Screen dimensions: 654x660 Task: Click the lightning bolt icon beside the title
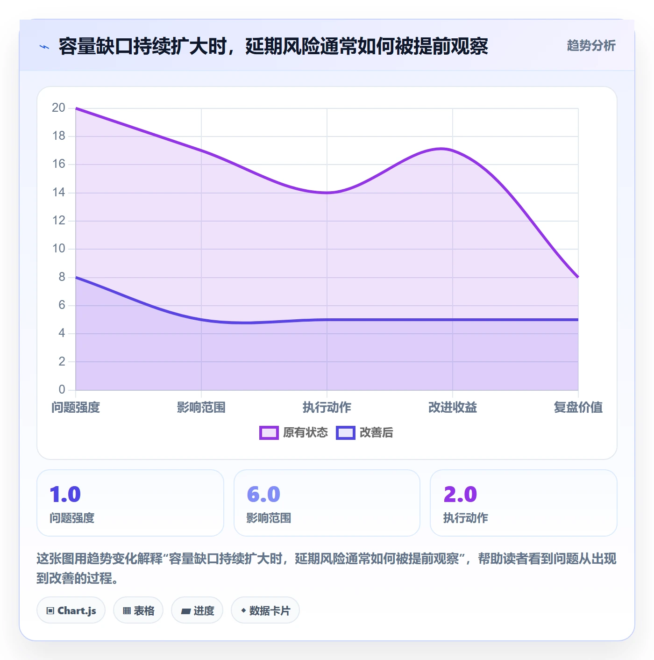tap(44, 47)
